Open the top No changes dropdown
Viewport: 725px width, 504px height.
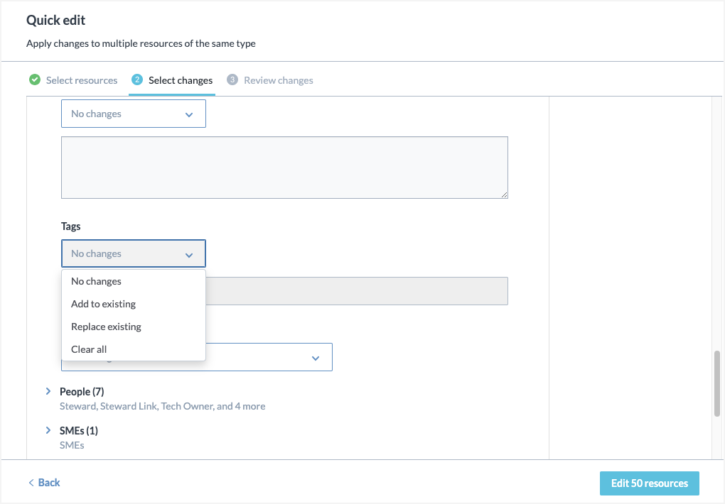click(134, 114)
